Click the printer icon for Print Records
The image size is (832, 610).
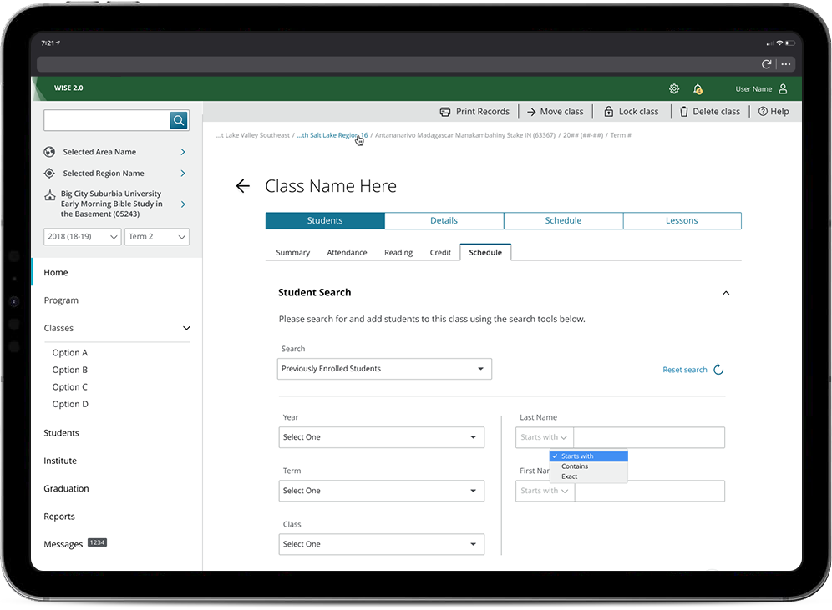click(444, 112)
